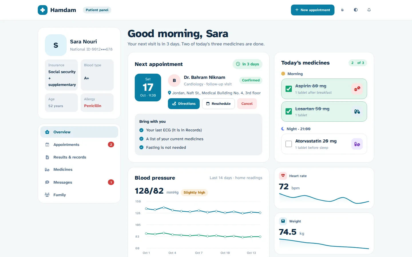Image resolution: width=412 pixels, height=257 pixels.
Task: Click the location pin beside the clinic address
Action: click(x=169, y=93)
